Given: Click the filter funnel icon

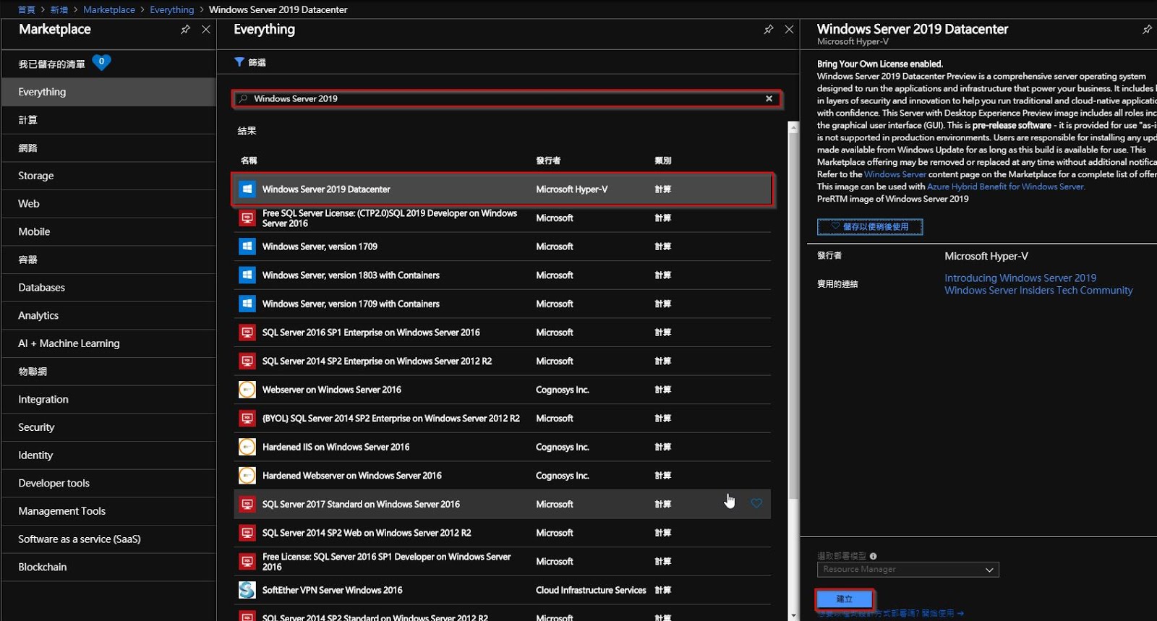Looking at the screenshot, I should pos(239,62).
